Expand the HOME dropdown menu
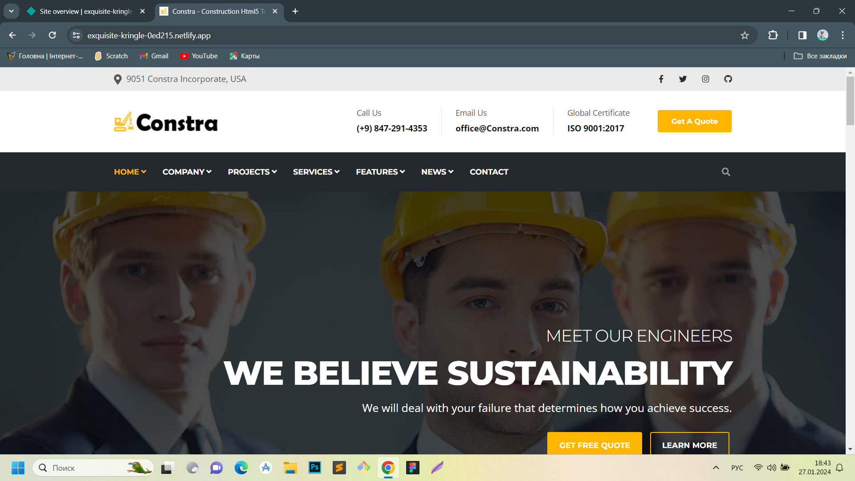This screenshot has height=481, width=855. 130,172
